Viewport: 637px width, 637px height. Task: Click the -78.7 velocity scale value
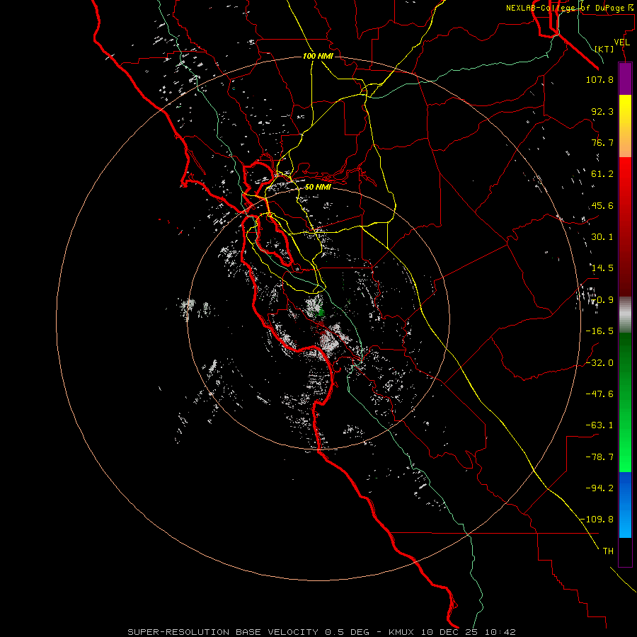[599, 457]
